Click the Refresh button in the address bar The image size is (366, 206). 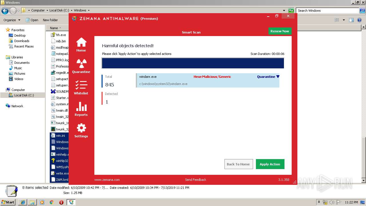tap(291, 11)
